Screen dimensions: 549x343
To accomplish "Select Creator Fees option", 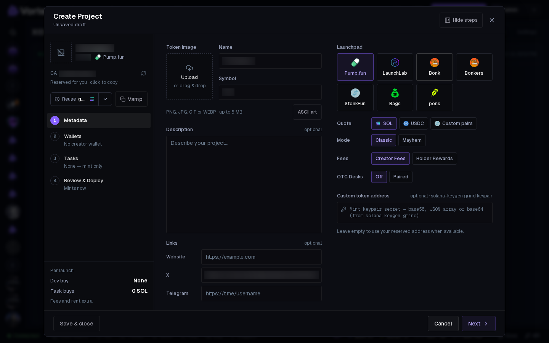I will coord(390,159).
